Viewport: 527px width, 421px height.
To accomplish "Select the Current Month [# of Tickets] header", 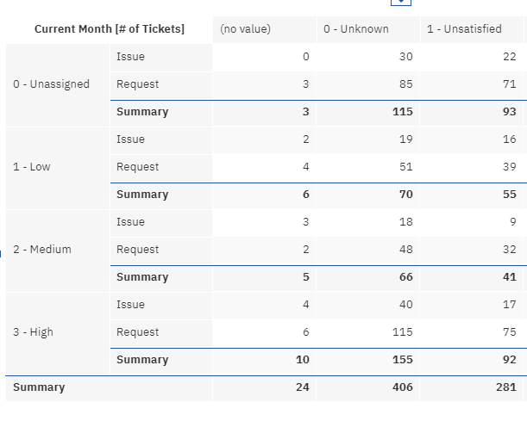I will pos(110,29).
